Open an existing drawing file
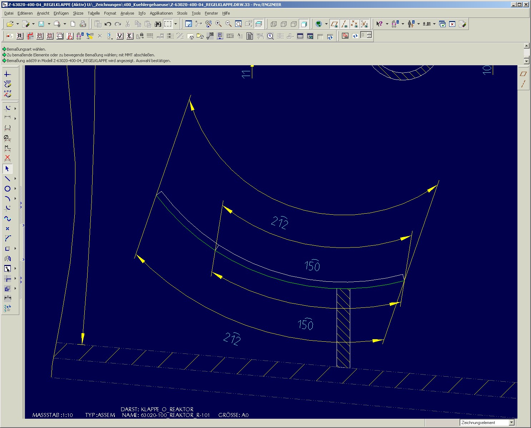The image size is (531, 428). pyautogui.click(x=10, y=24)
